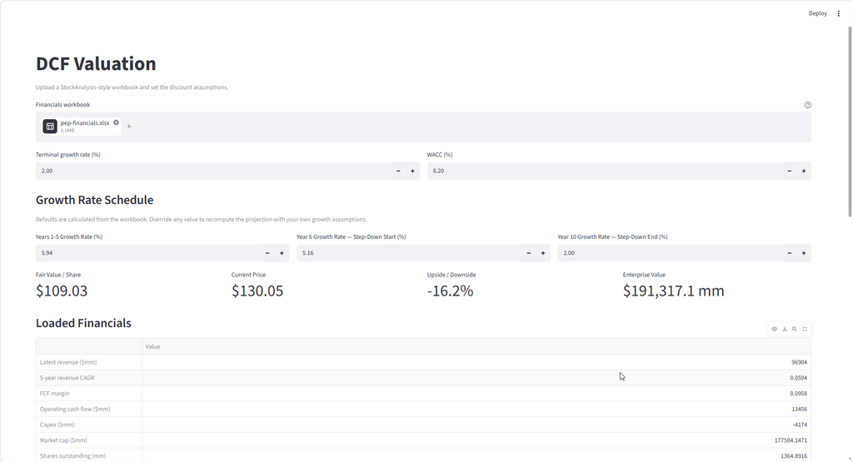The width and height of the screenshot is (853, 462).
Task: Open the table search icon
Action: [794, 329]
